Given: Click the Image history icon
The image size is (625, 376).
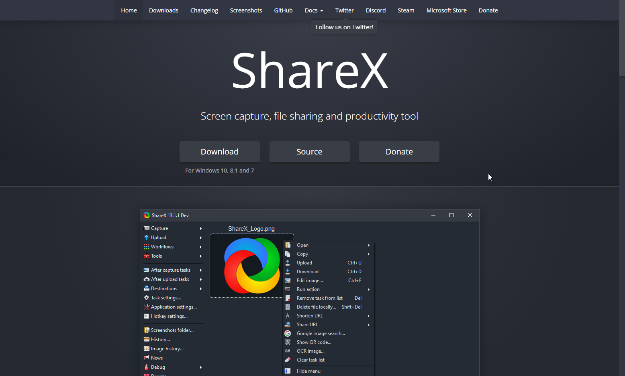Looking at the screenshot, I should pyautogui.click(x=147, y=349).
